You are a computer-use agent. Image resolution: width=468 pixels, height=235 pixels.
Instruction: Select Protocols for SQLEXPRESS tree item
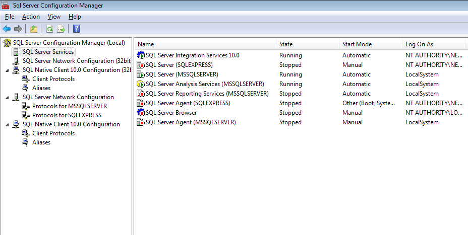(x=67, y=115)
